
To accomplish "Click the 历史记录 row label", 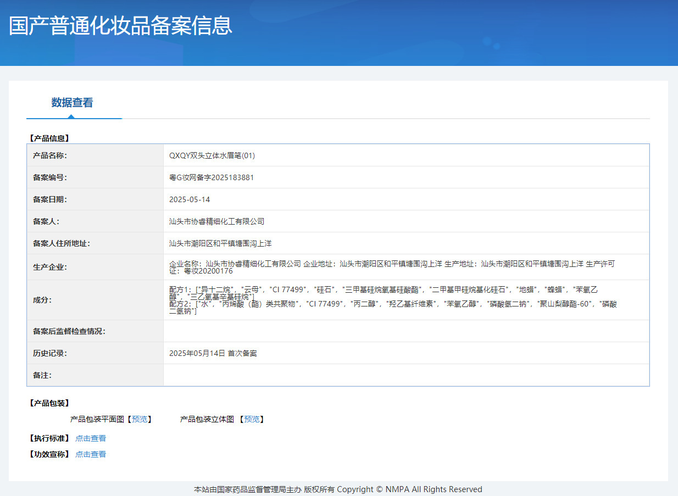I will [50, 353].
